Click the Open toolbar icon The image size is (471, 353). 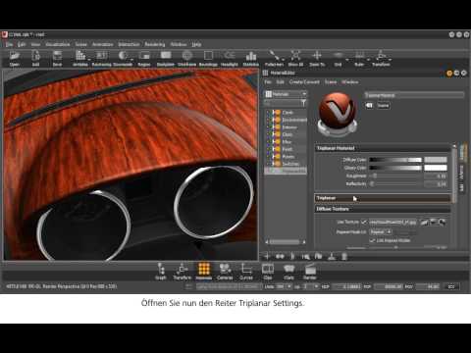tap(15, 59)
